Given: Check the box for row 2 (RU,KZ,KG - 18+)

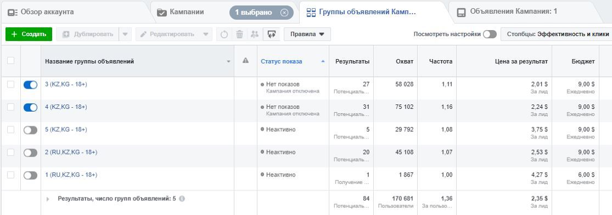Looking at the screenshot, I should [11, 153].
